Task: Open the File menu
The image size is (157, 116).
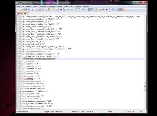Action: pyautogui.click(x=19, y=6)
